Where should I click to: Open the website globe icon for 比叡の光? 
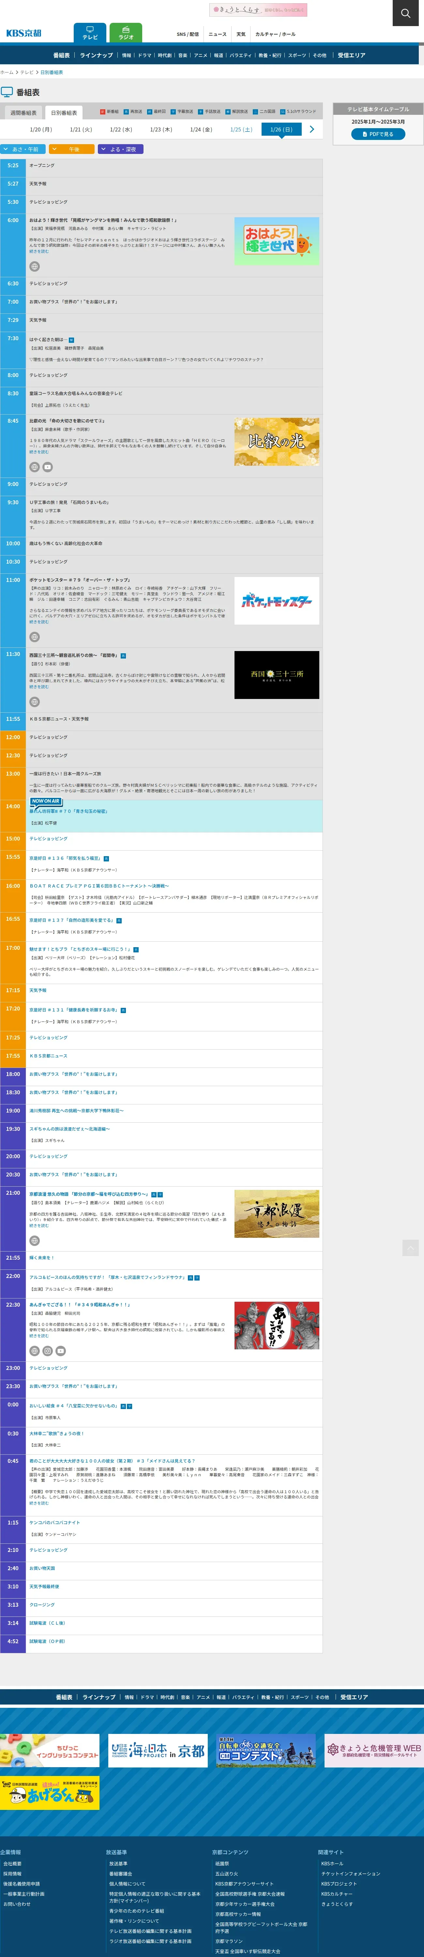tap(34, 466)
